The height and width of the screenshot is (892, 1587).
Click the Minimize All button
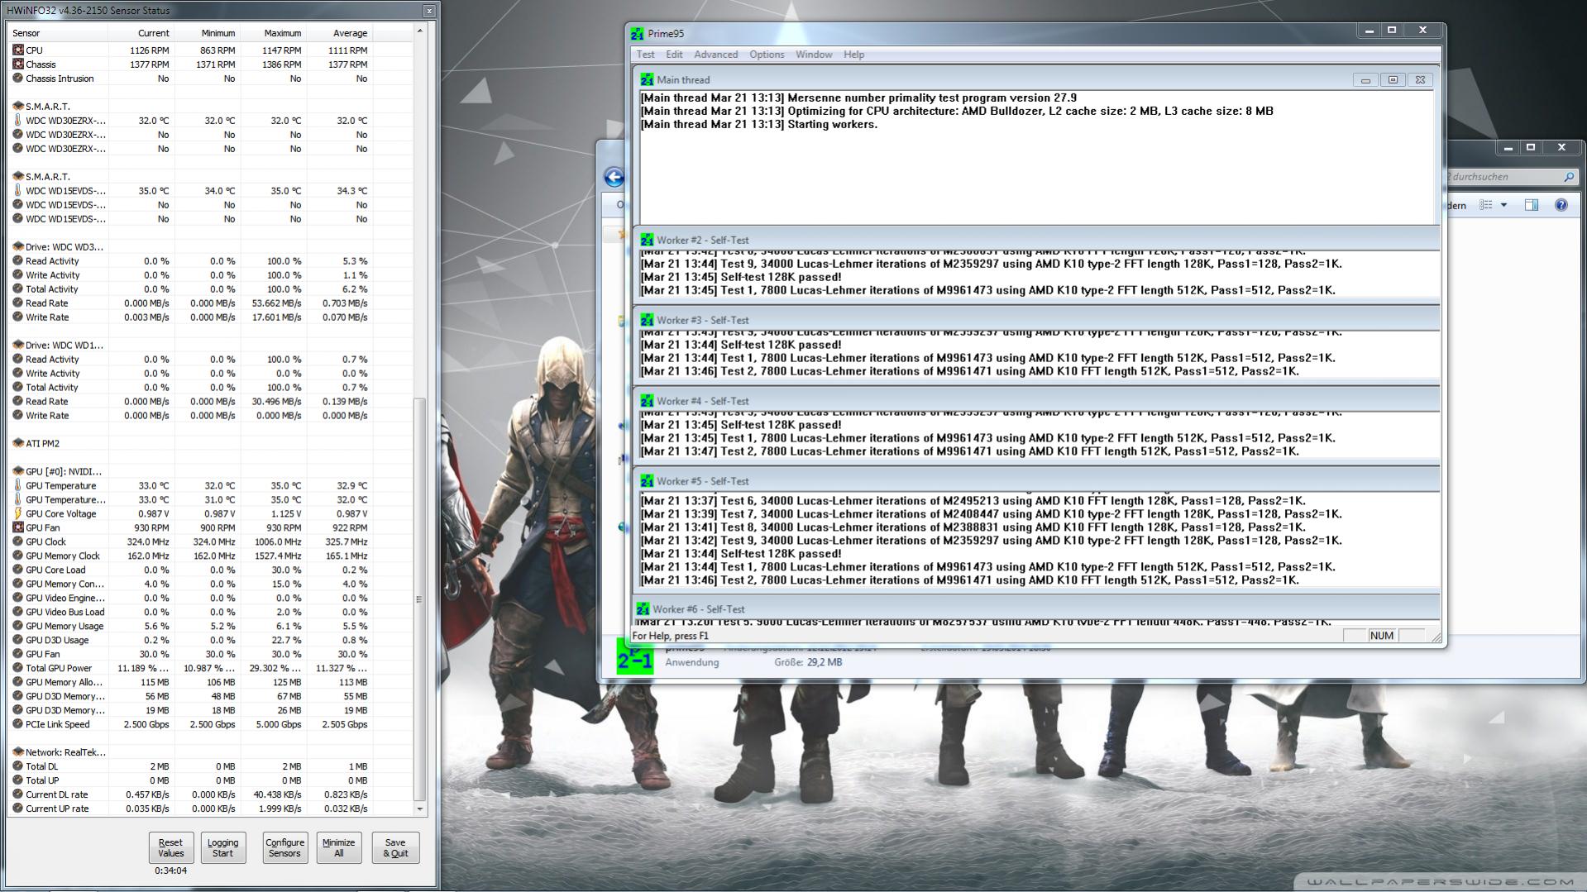(x=338, y=848)
